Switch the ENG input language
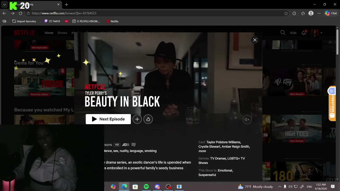This screenshot has height=191, width=340. tap(309, 187)
